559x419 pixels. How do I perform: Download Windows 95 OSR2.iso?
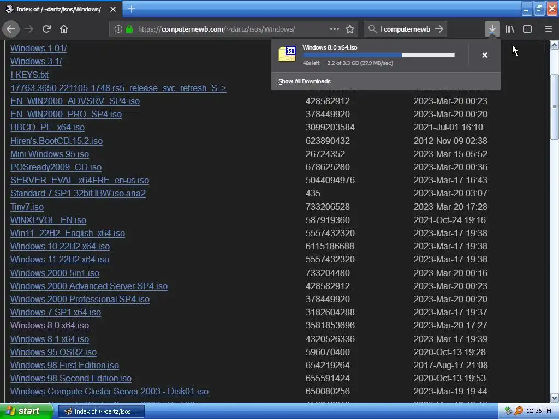53,352
